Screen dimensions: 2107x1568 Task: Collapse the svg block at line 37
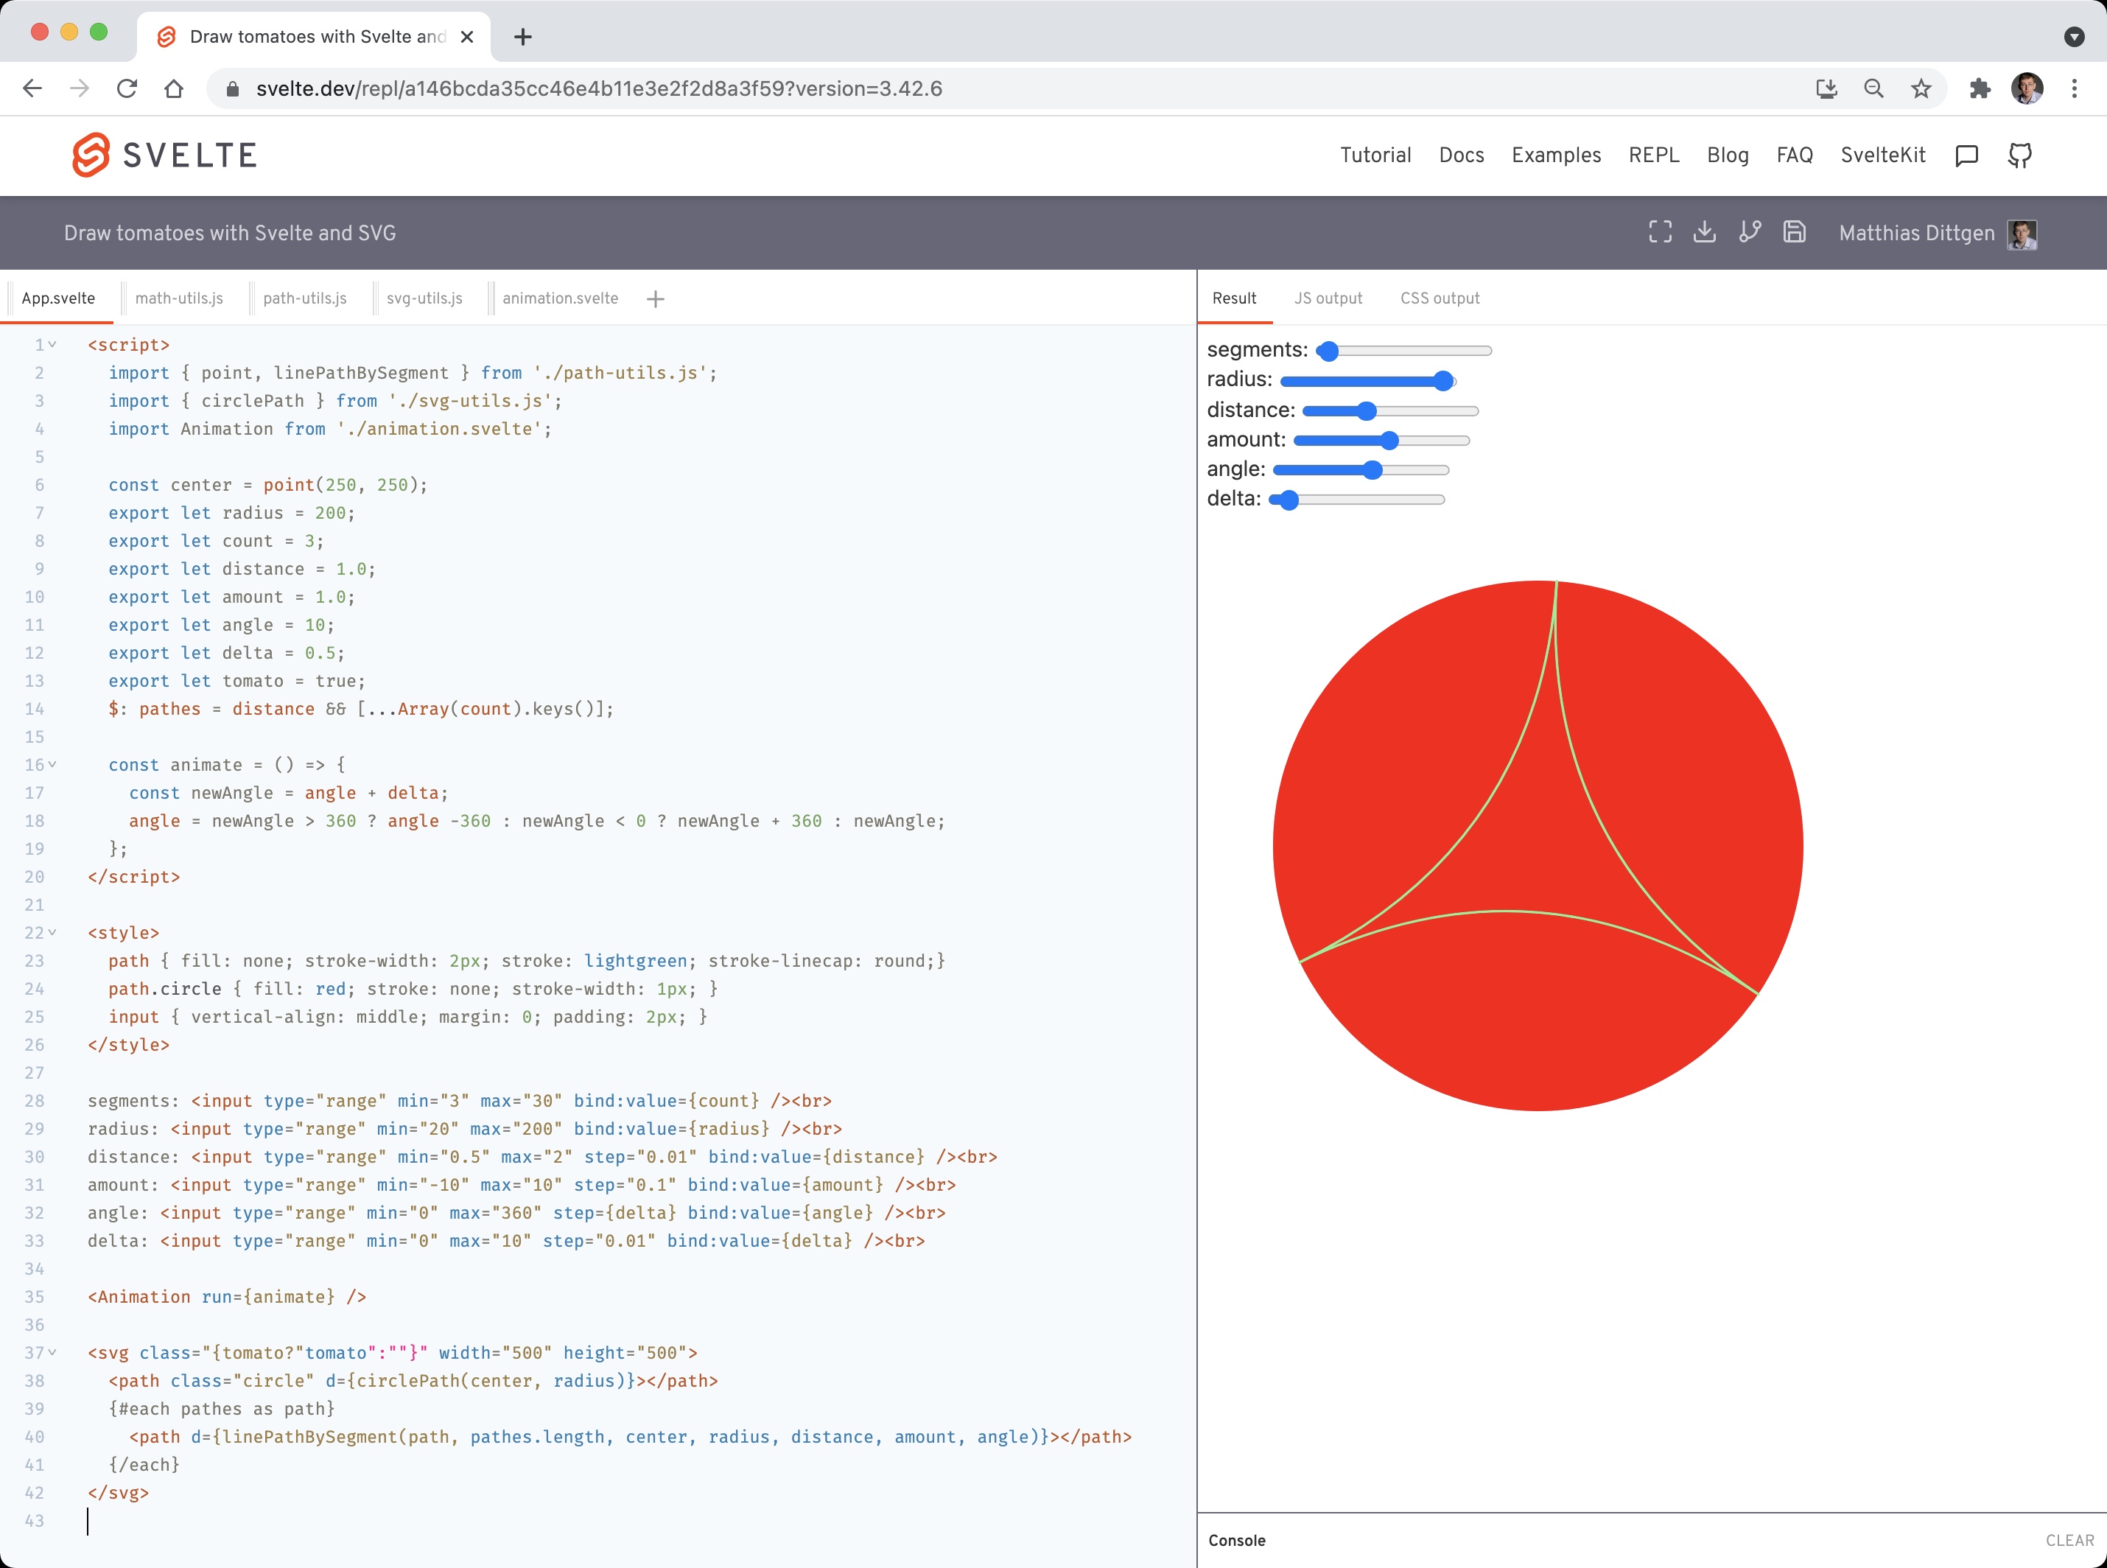coord(52,1351)
